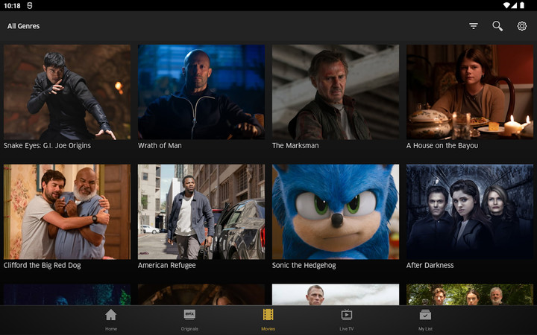Click the 'American Refugee' title text
Image resolution: width=537 pixels, height=335 pixels.
coord(167,265)
